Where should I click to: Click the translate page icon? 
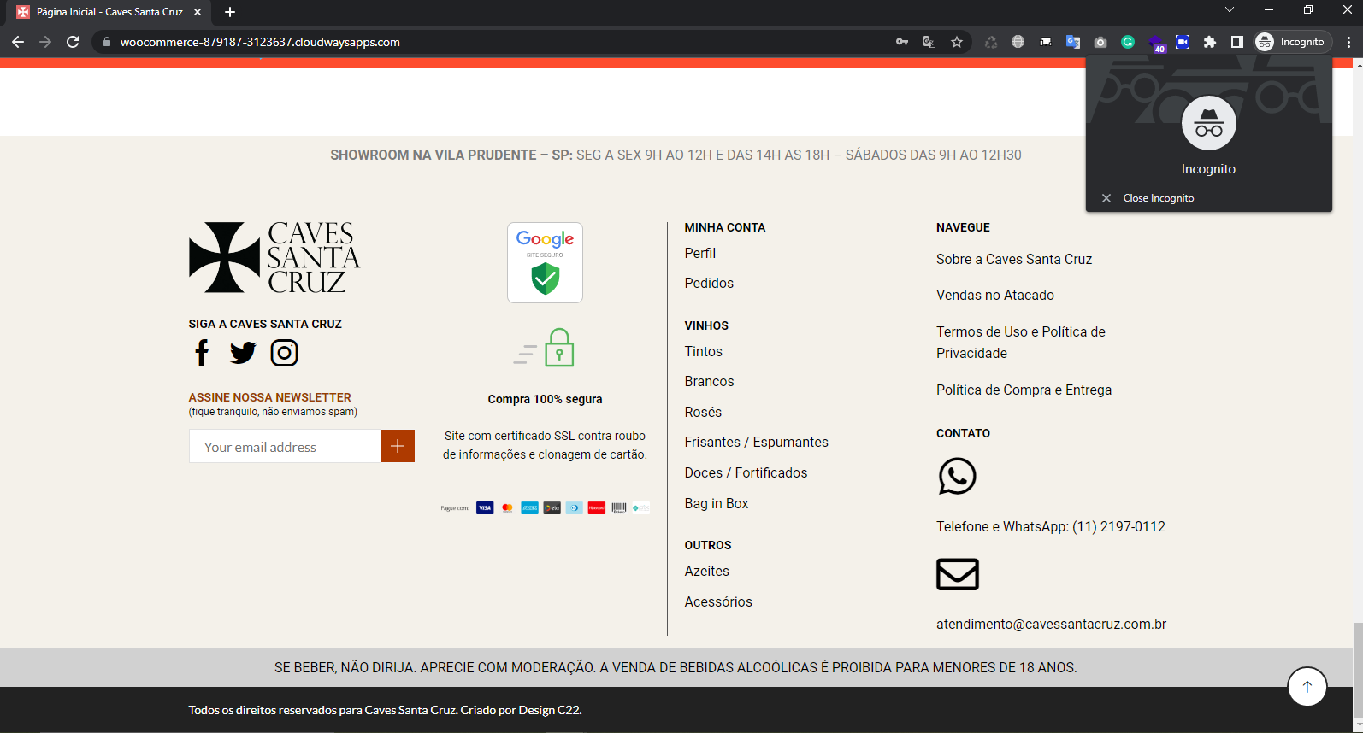point(929,42)
